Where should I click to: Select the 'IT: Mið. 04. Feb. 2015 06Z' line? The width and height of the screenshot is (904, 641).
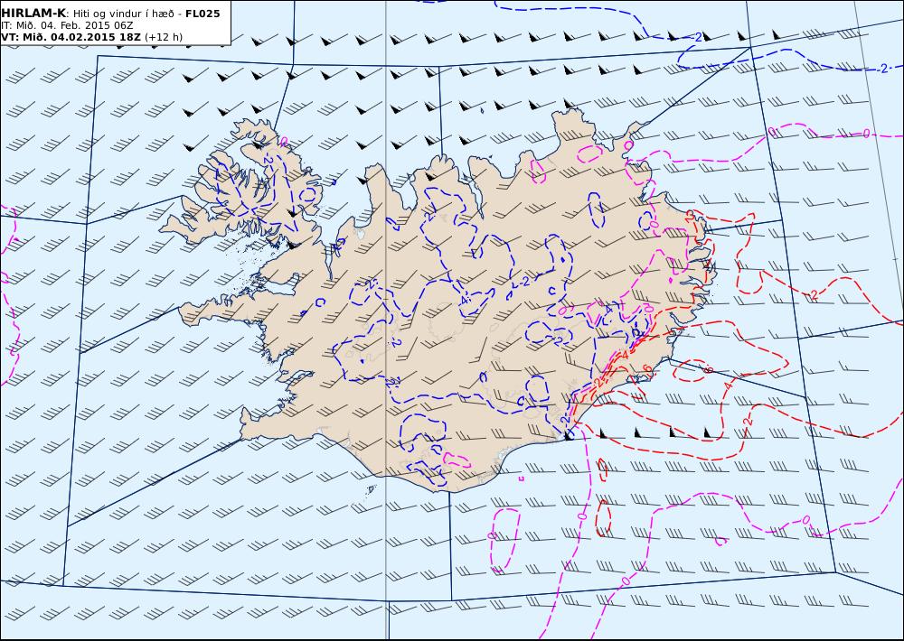pos(68,25)
